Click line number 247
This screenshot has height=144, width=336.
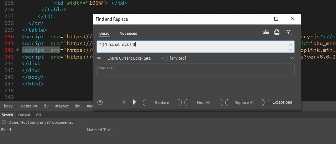click(9, 84)
